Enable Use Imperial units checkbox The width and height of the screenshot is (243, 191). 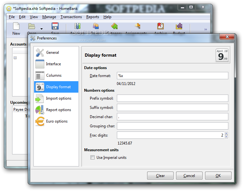click(x=93, y=158)
